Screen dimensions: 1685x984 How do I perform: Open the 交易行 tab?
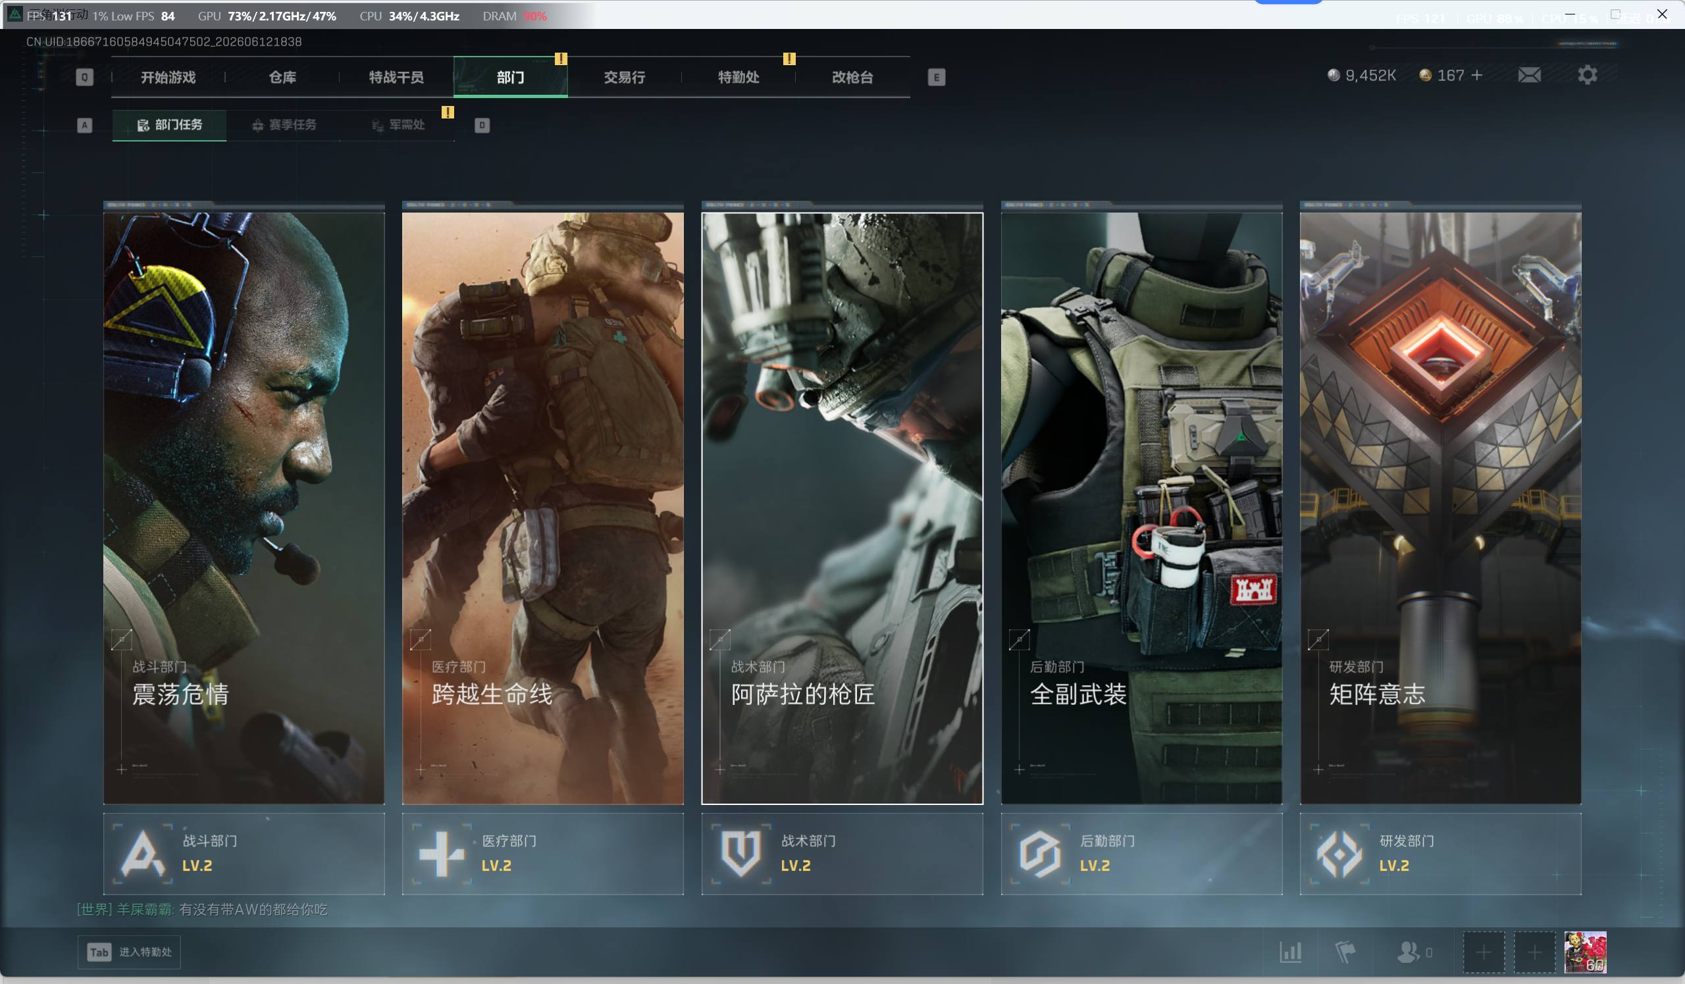(x=625, y=77)
